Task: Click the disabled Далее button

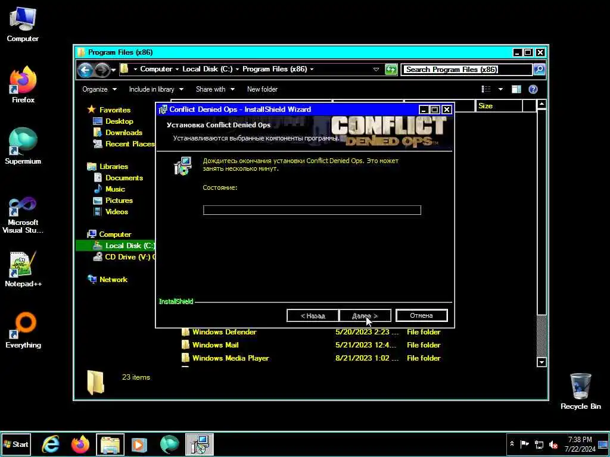Action: [x=365, y=315]
